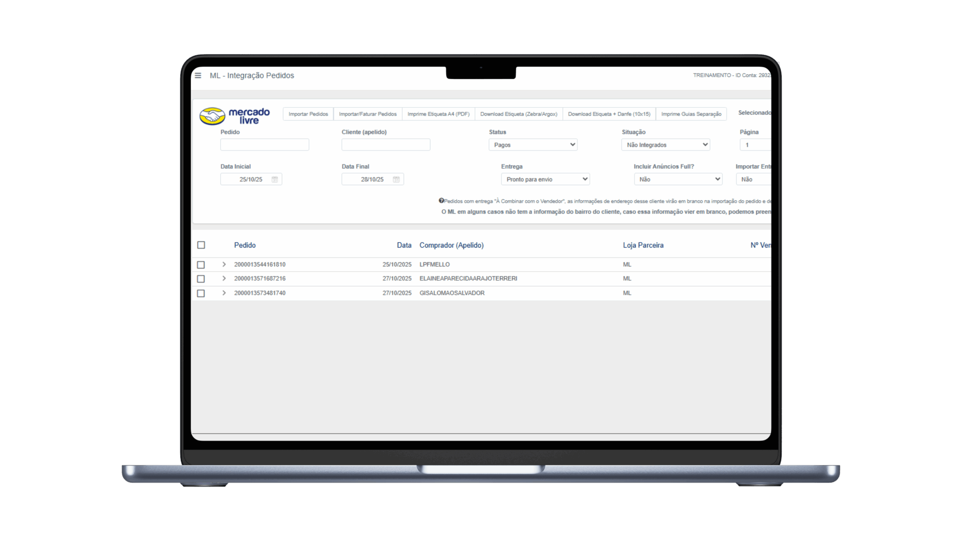962x541 pixels.
Task: Click the help info icon before Pedidos note
Action: [441, 201]
